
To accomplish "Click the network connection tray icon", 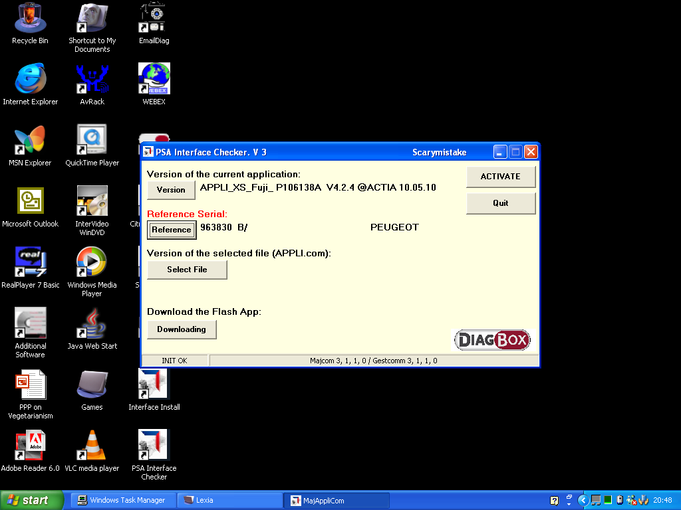I will click(x=596, y=500).
